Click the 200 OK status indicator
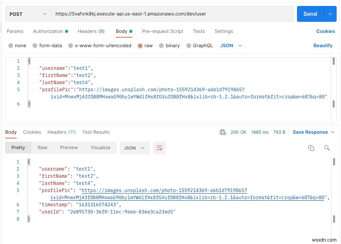Image resolution: width=341 pixels, height=244 pixels. click(x=238, y=132)
